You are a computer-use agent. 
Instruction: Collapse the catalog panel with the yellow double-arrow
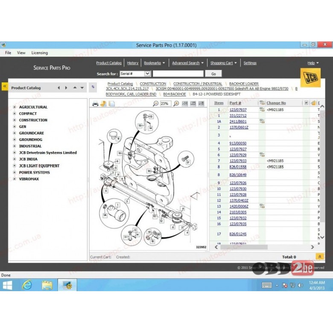click(5, 86)
